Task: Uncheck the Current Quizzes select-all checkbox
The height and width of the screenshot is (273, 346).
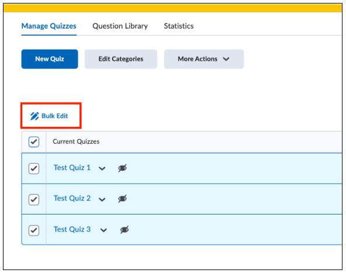Action: [34, 141]
